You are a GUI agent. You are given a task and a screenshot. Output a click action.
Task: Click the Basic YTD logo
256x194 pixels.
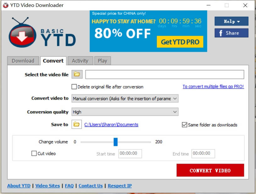tap(42, 32)
